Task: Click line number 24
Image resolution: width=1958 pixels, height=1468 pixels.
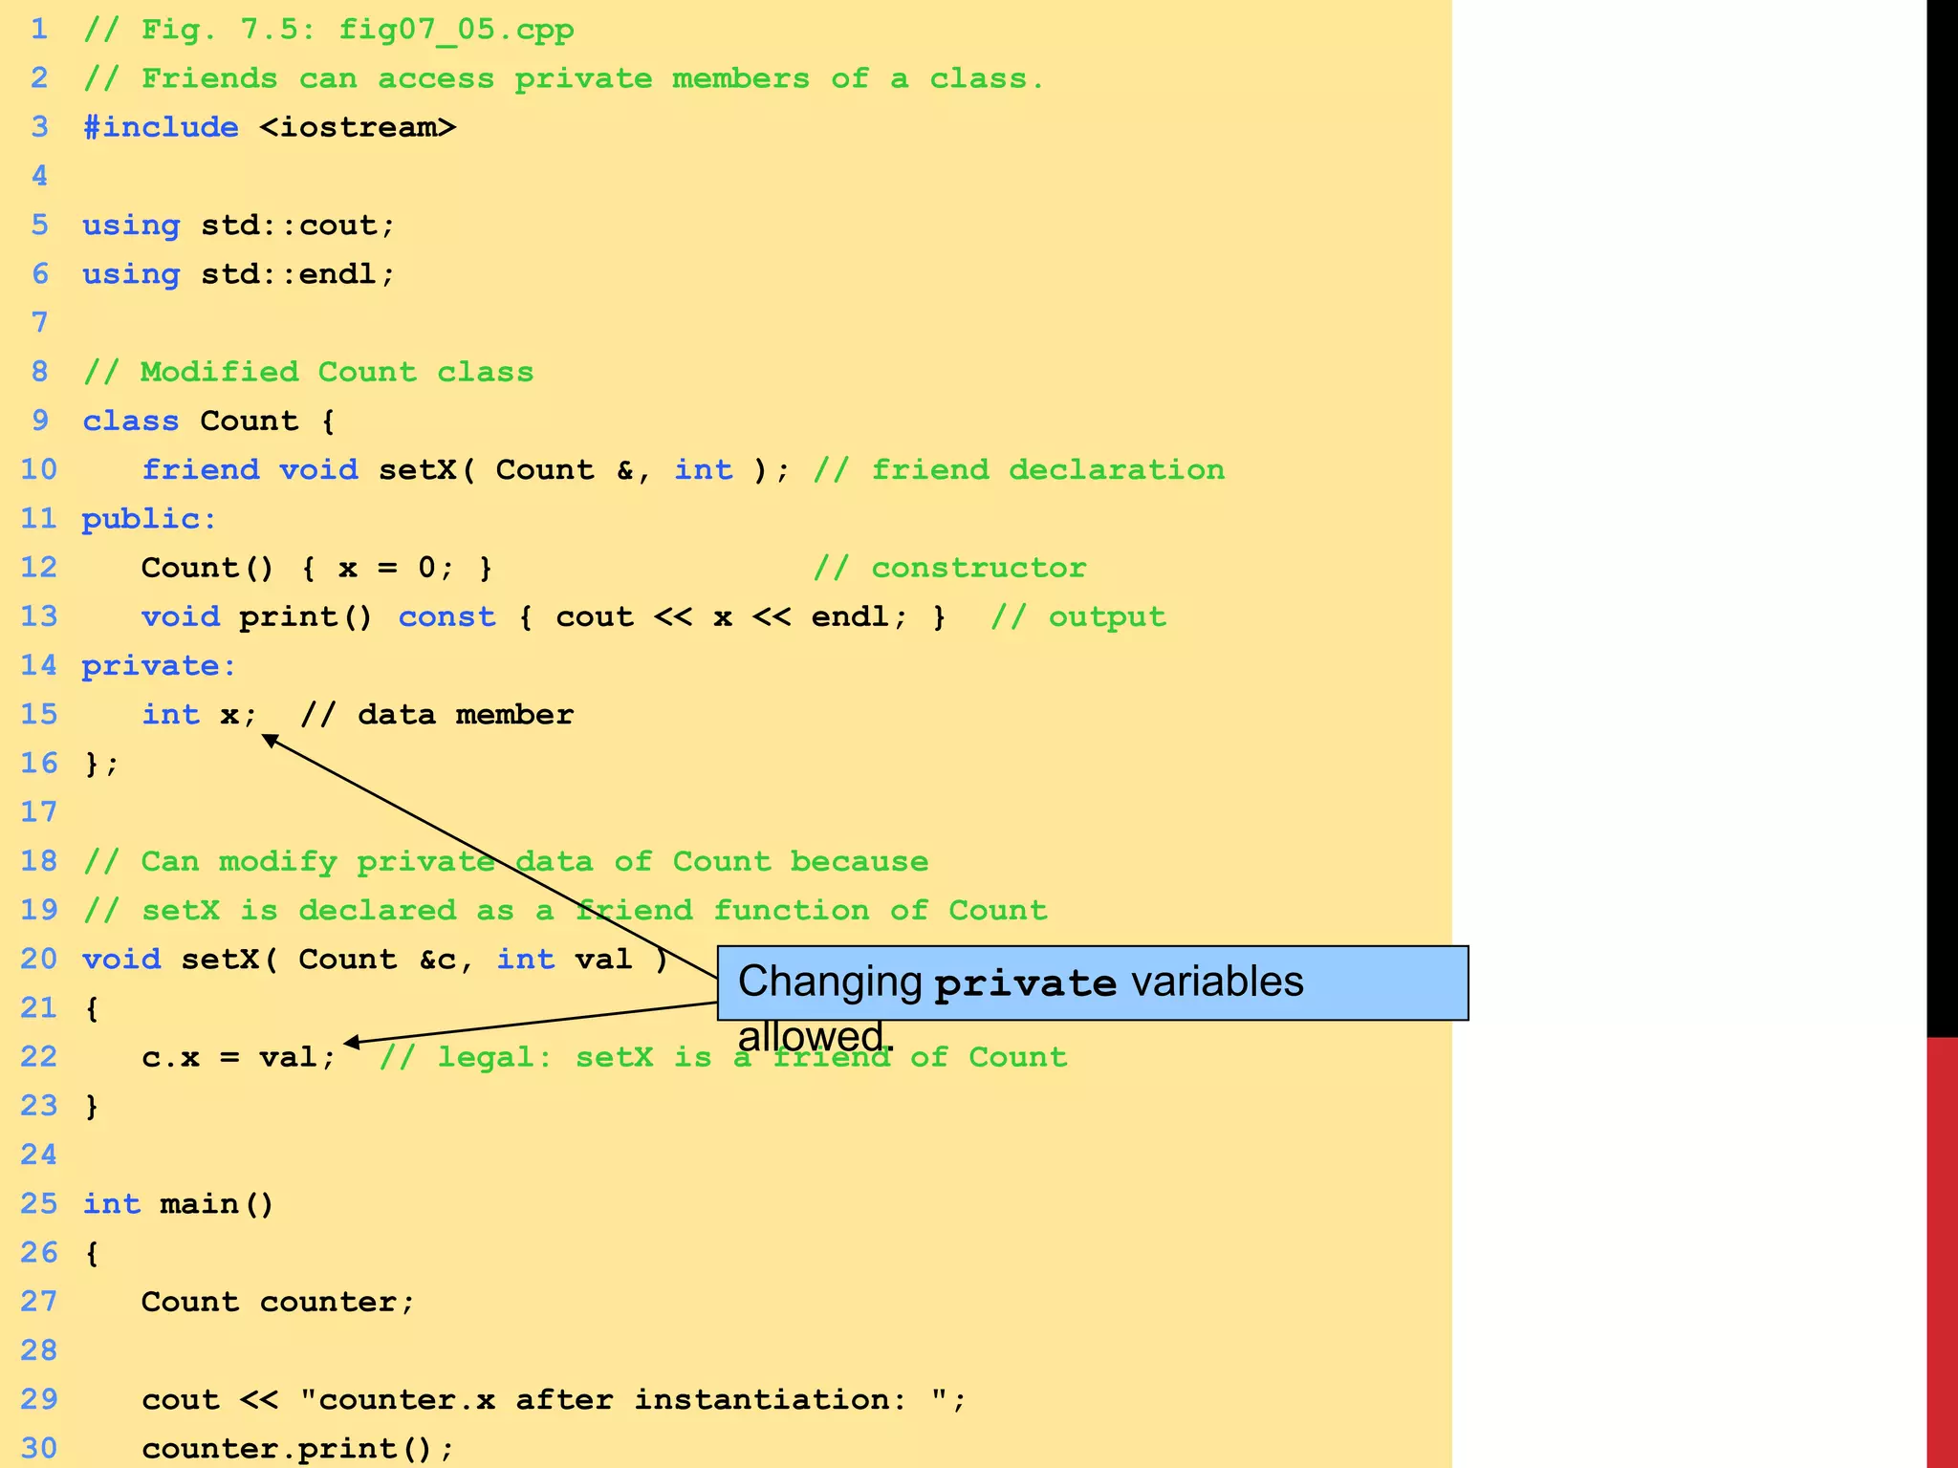Action: [x=39, y=1155]
